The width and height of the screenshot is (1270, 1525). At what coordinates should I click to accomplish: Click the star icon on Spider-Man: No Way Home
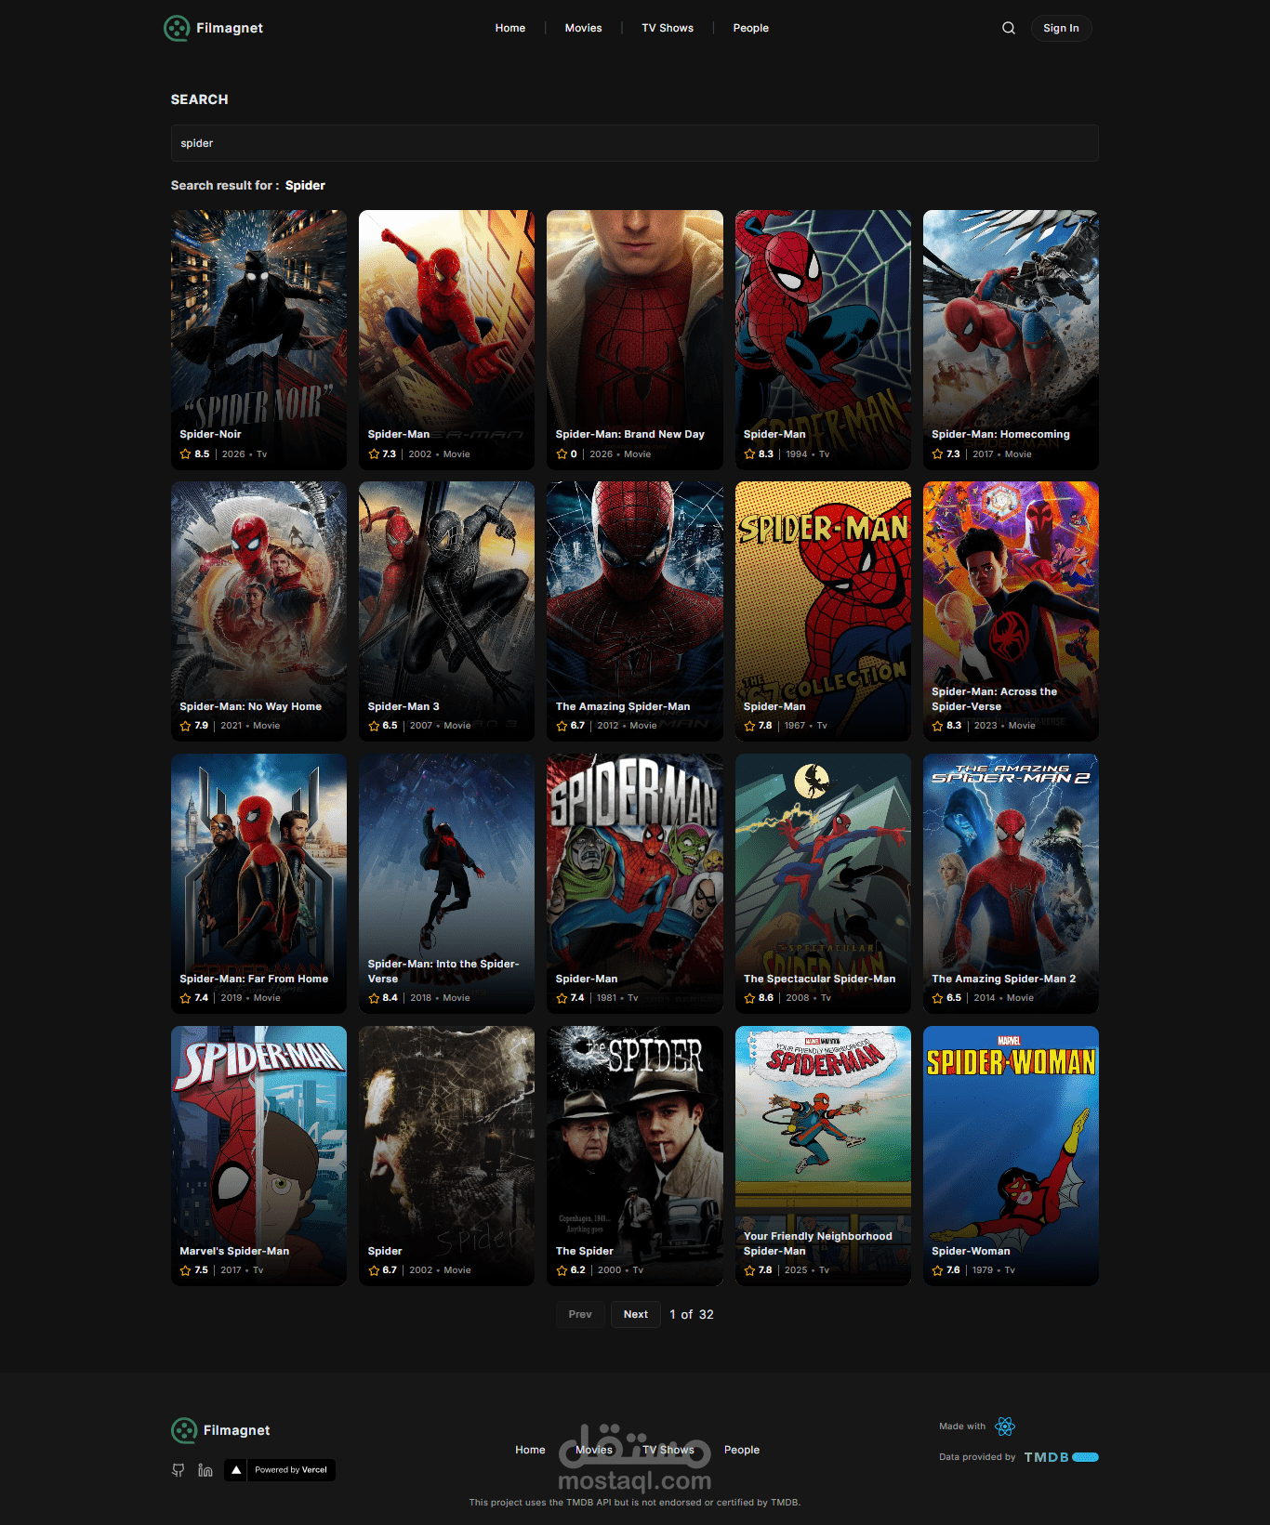tap(185, 726)
